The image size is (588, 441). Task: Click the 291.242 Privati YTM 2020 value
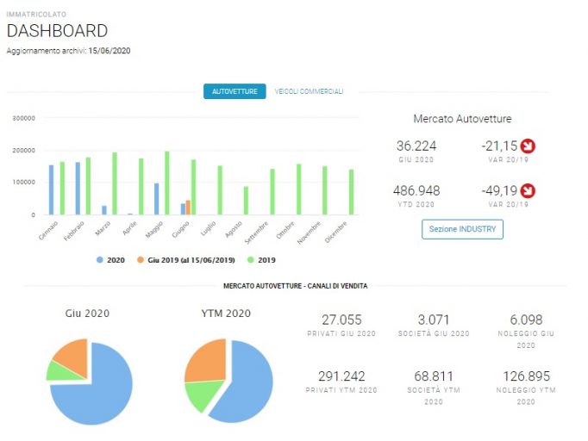tap(341, 376)
